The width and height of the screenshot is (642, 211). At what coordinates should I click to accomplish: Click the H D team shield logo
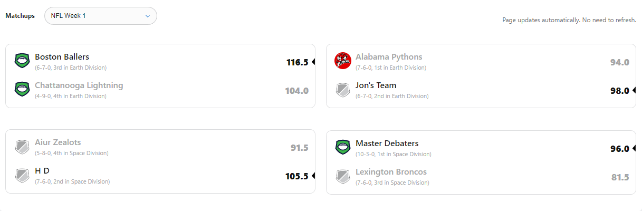tap(22, 175)
